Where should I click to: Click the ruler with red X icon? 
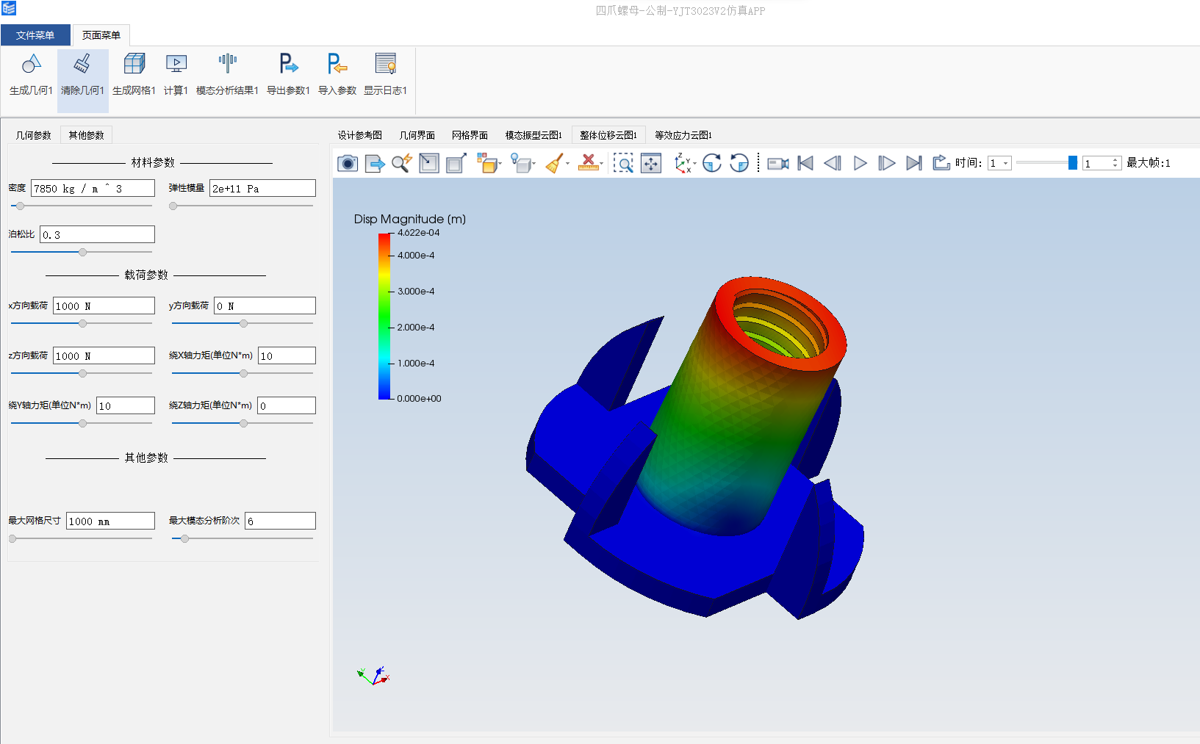pos(588,163)
